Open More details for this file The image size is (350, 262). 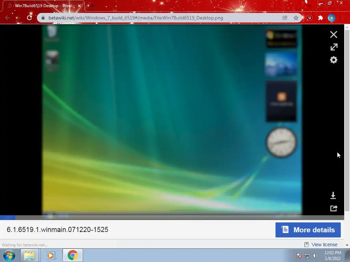pyautogui.click(x=308, y=230)
